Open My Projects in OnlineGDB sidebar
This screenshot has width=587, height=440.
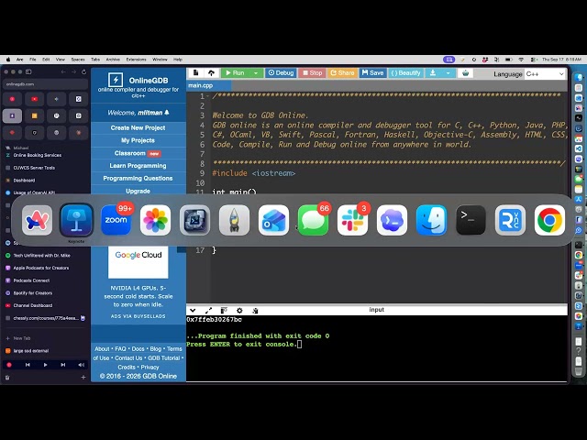coord(138,140)
